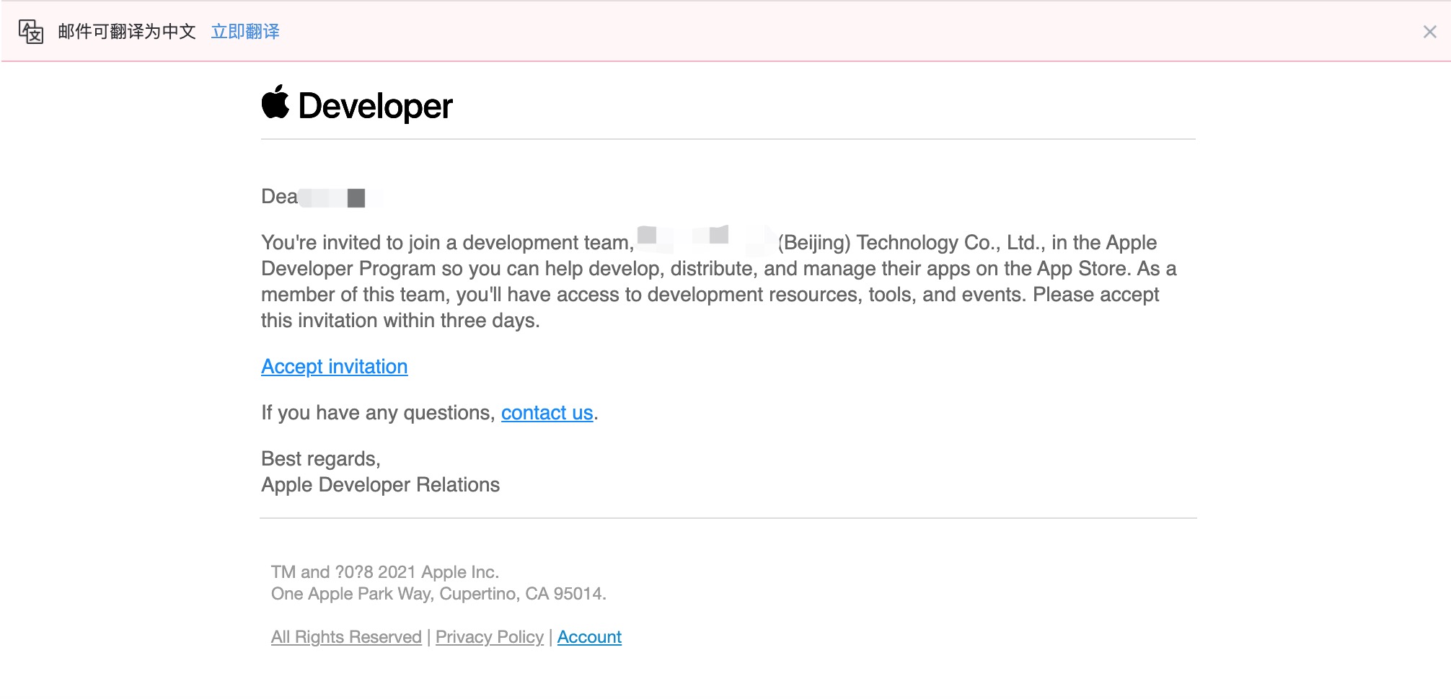
Task: Open the Accept invitation link
Action: tap(334, 366)
